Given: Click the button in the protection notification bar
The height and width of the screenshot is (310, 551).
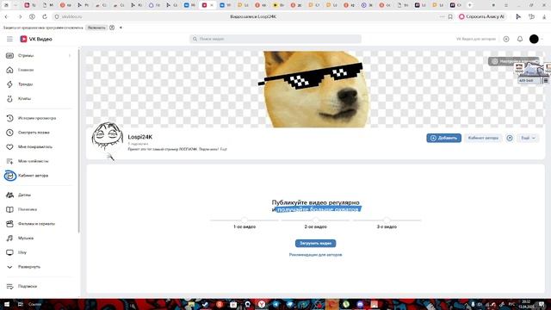Looking at the screenshot, I should coord(96,28).
